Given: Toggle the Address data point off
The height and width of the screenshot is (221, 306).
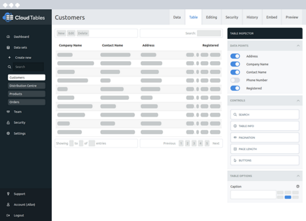Looking at the screenshot, I should tap(235, 56).
